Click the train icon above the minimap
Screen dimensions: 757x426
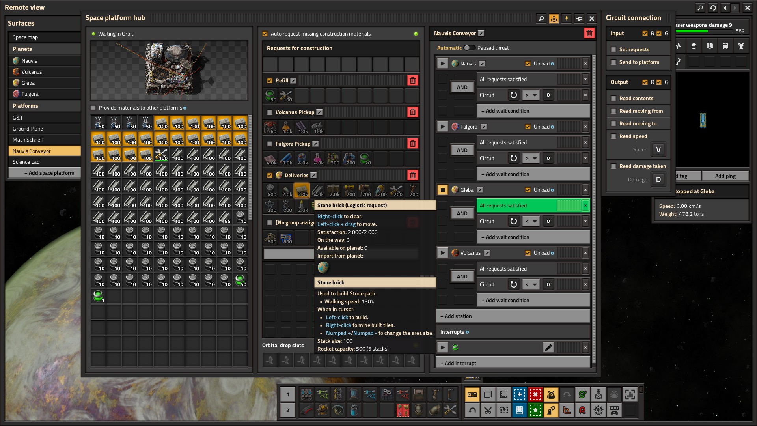click(725, 46)
